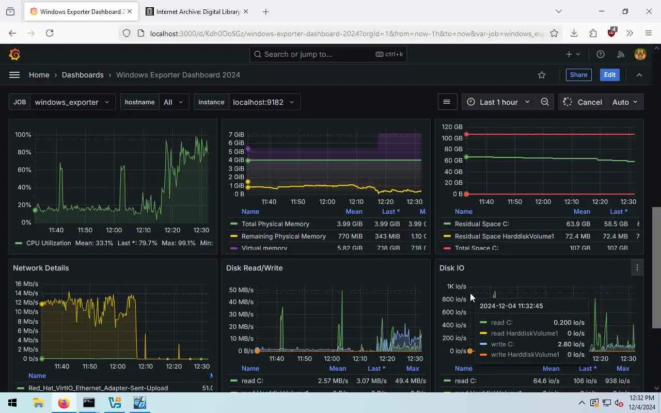Toggle the hamburger navigation menu

coord(14,75)
